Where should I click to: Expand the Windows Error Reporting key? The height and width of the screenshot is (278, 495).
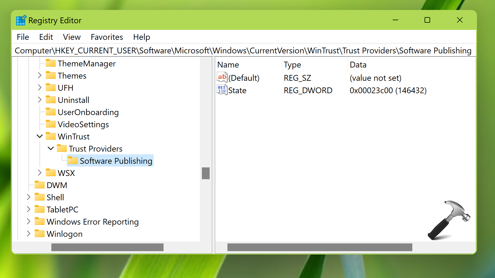[29, 222]
